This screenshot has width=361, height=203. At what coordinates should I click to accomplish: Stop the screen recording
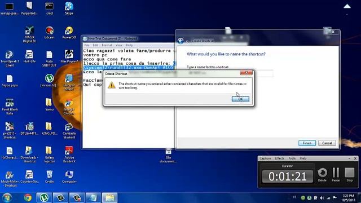(350, 174)
